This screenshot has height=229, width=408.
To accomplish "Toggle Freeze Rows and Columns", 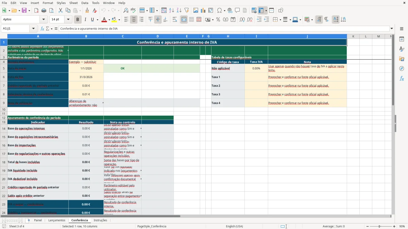I will (261, 11).
